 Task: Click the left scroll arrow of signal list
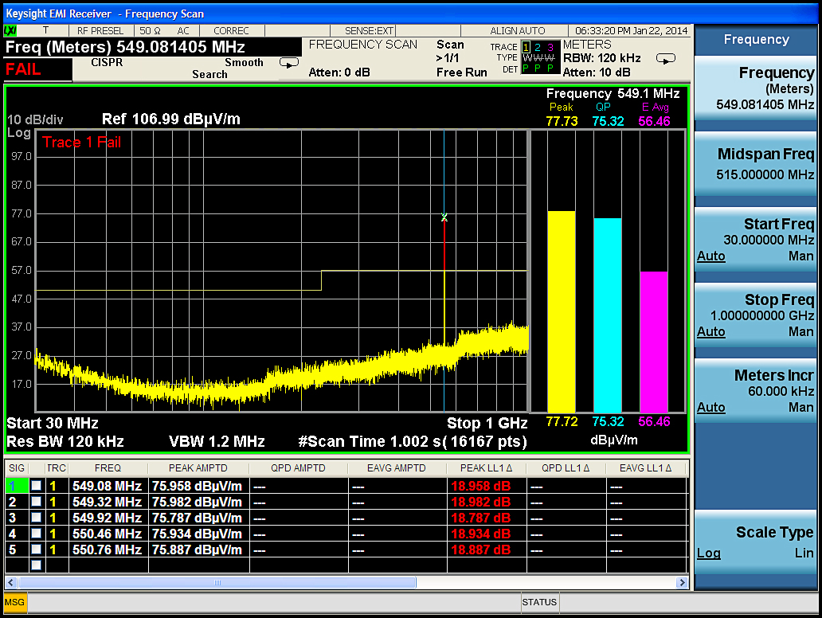11,582
